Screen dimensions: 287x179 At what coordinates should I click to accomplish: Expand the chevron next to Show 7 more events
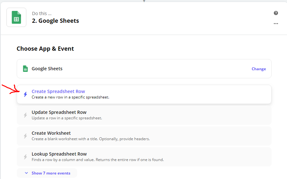coord(26,173)
